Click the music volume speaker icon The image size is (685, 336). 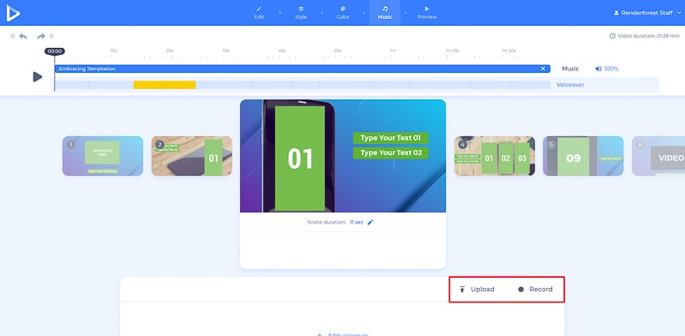[598, 69]
